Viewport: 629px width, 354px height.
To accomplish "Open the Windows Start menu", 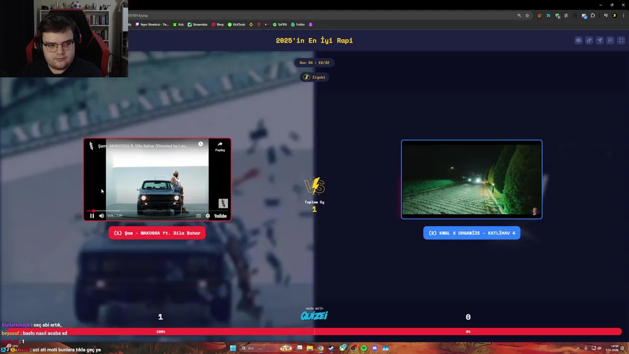I will tap(233, 348).
